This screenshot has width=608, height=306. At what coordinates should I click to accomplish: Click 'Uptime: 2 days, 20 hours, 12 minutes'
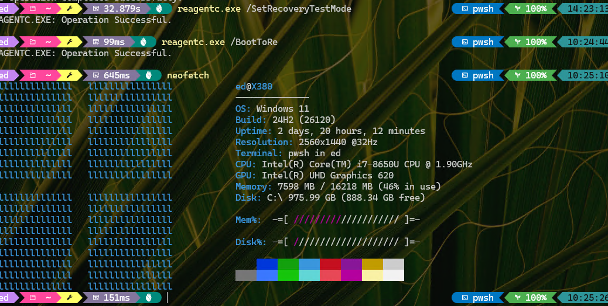[330, 131]
